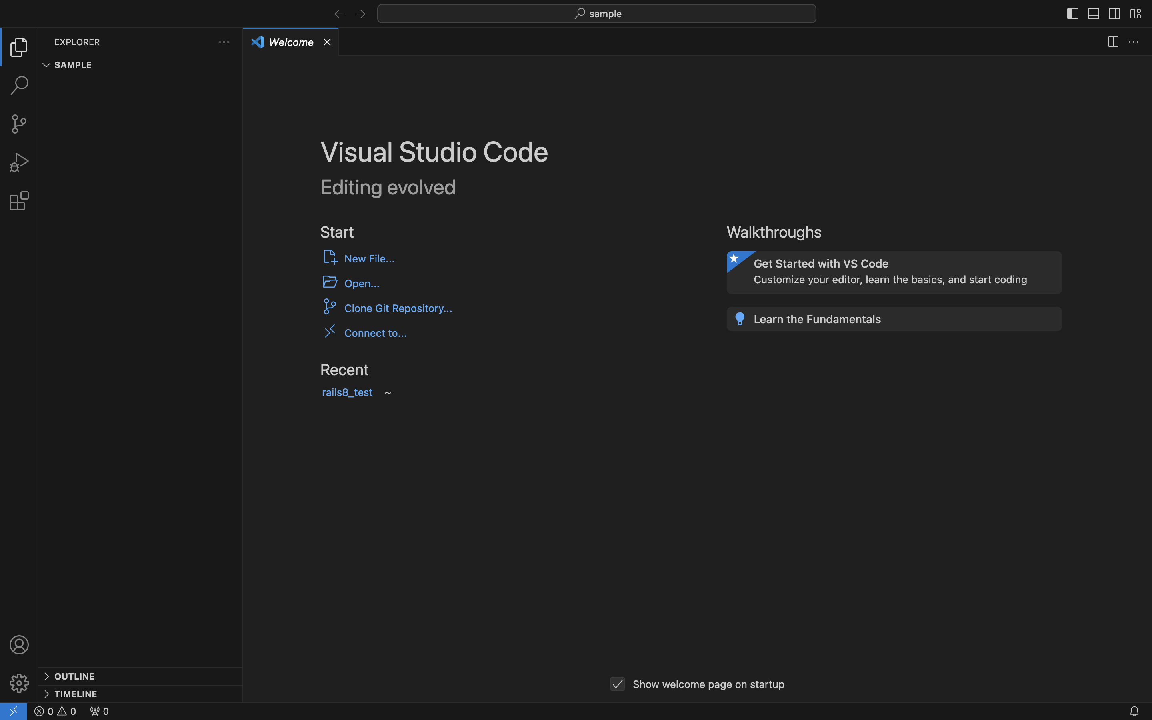Image resolution: width=1152 pixels, height=720 pixels.
Task: Expand the OUTLINE section
Action: tap(74, 676)
